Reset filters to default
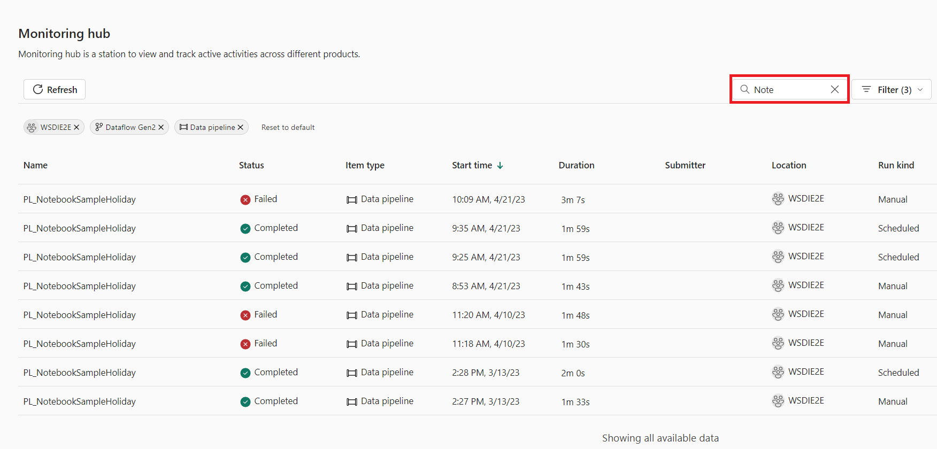Viewport: 937px width, 449px height. [x=288, y=127]
